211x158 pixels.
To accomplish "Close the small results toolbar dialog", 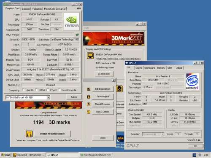I will [x=114, y=80].
